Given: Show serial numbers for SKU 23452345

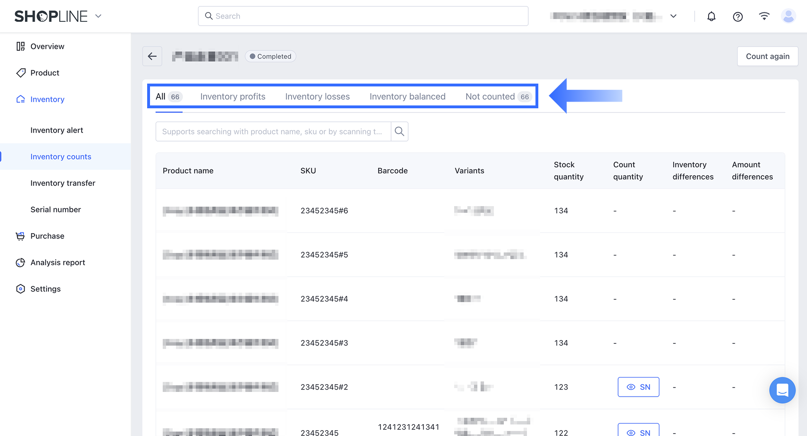Looking at the screenshot, I should click(x=638, y=431).
